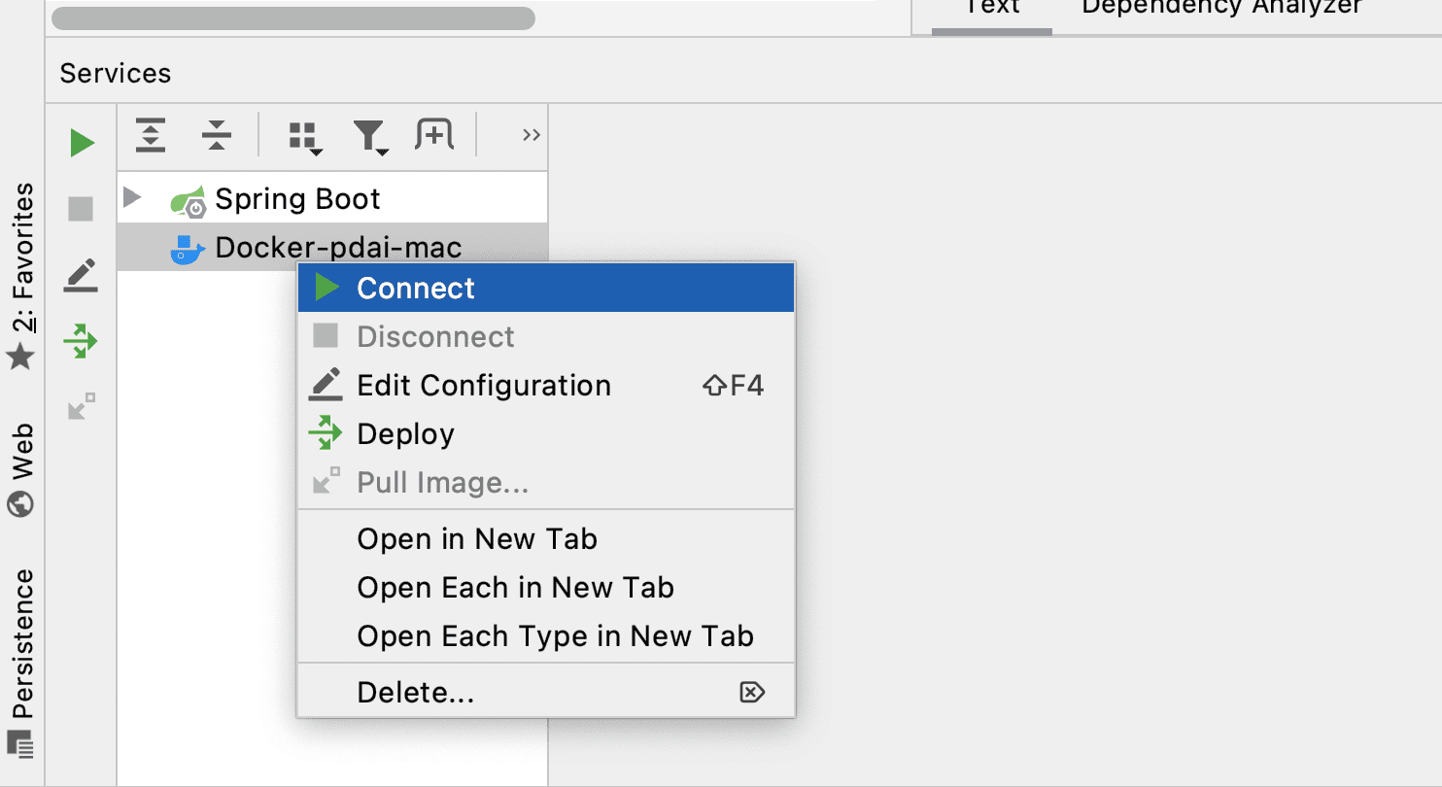The width and height of the screenshot is (1442, 787).
Task: Show more toolbar actions via double chevron
Action: click(x=531, y=135)
